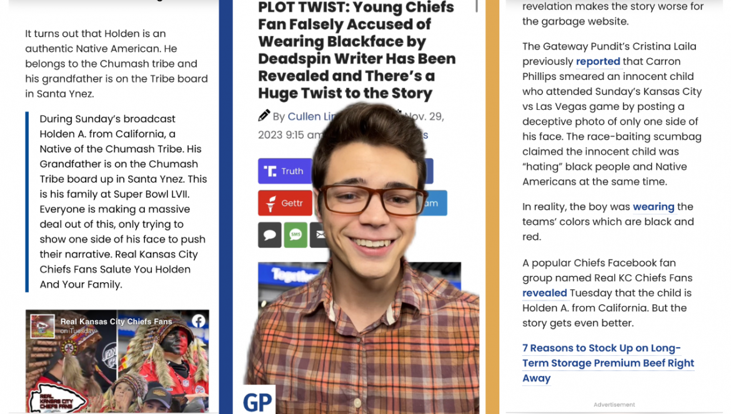Open '7 Reasons to Stock Up' beef link
This screenshot has height=414, width=731.
pyautogui.click(x=609, y=363)
